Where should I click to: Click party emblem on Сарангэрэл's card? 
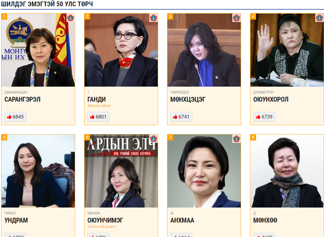click(71, 18)
